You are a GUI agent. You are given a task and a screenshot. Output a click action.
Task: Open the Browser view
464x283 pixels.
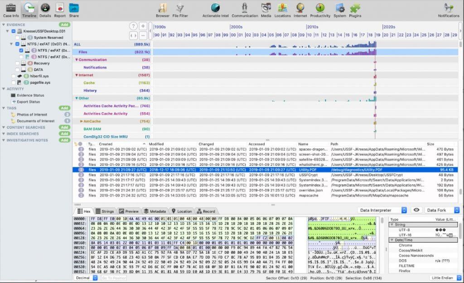(162, 9)
